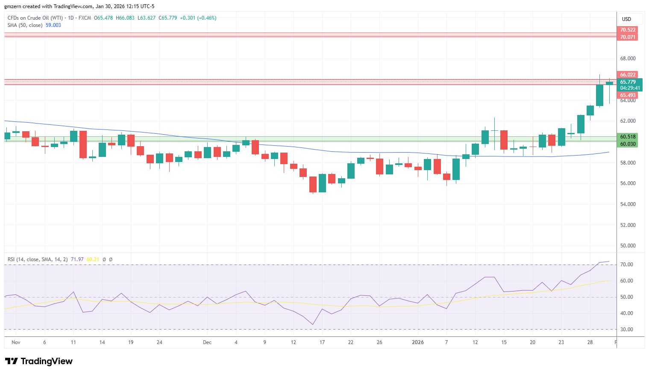Click the 28 date label on the time axis
This screenshot has width=649, height=374.
(x=590, y=342)
